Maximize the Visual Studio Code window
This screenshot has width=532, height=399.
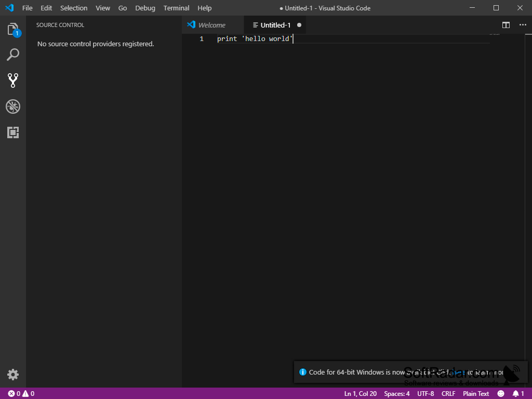coord(496,8)
